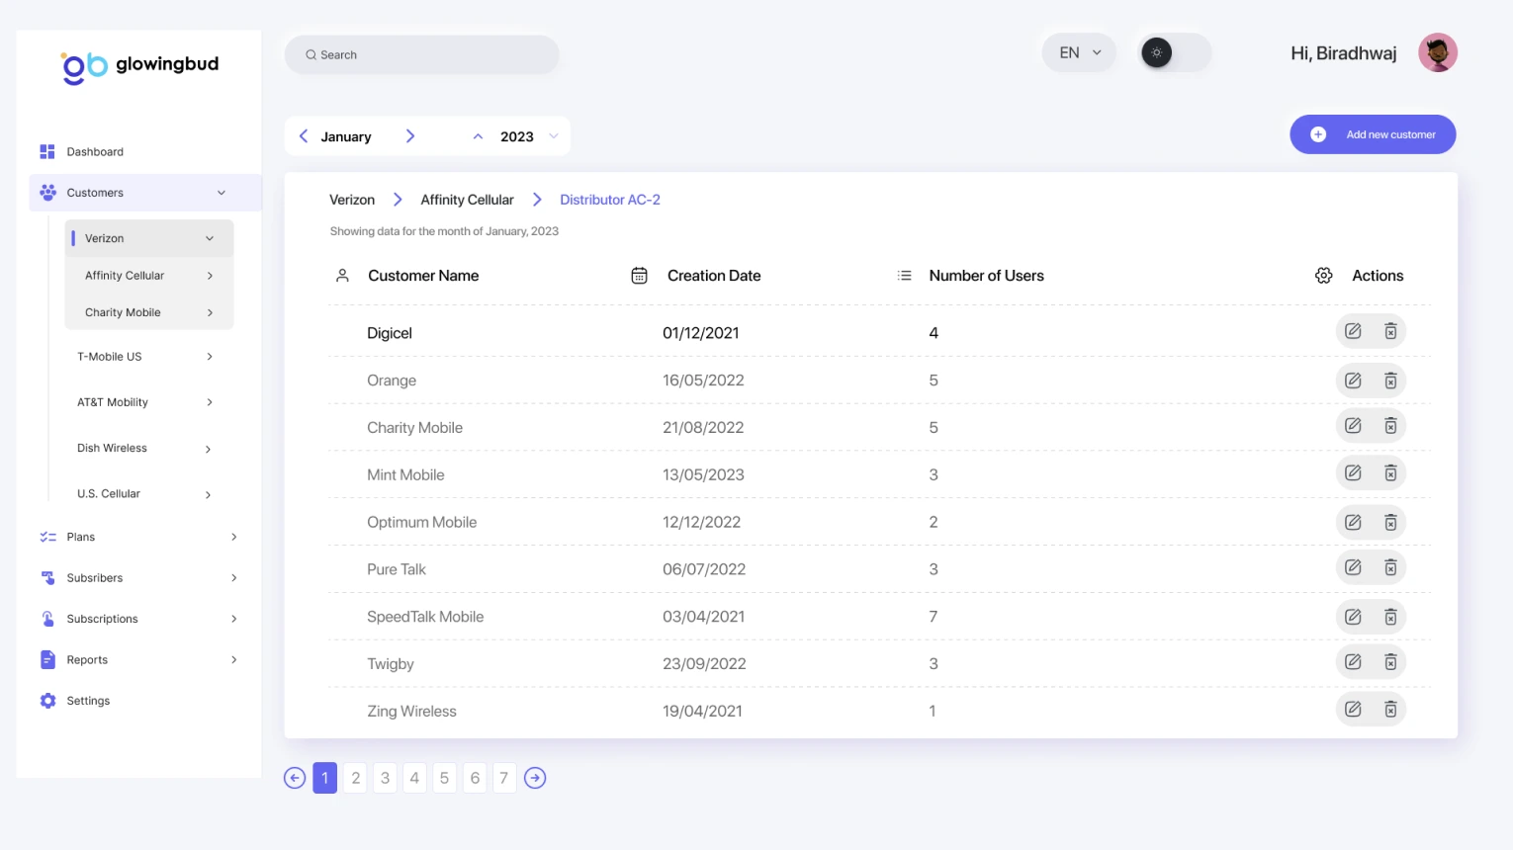Image resolution: width=1513 pixels, height=850 pixels.
Task: Expand Dish Wireless in sidebar
Action: 208,449
